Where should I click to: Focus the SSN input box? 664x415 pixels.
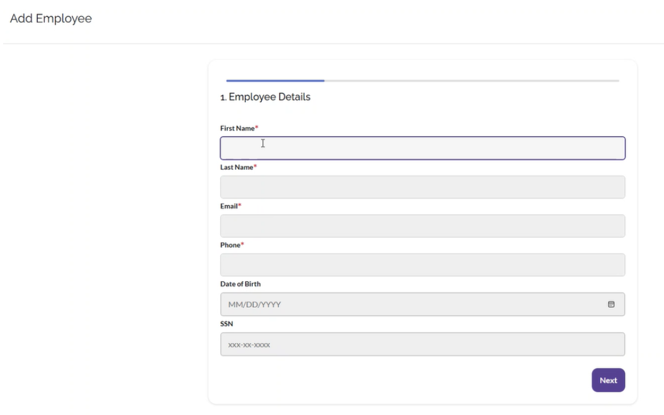click(x=422, y=344)
